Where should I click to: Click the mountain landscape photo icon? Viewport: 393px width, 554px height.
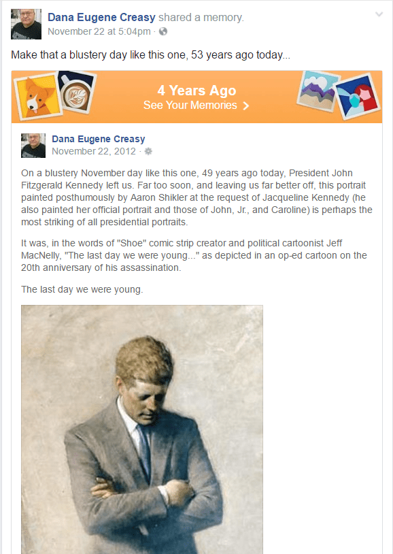click(x=318, y=91)
